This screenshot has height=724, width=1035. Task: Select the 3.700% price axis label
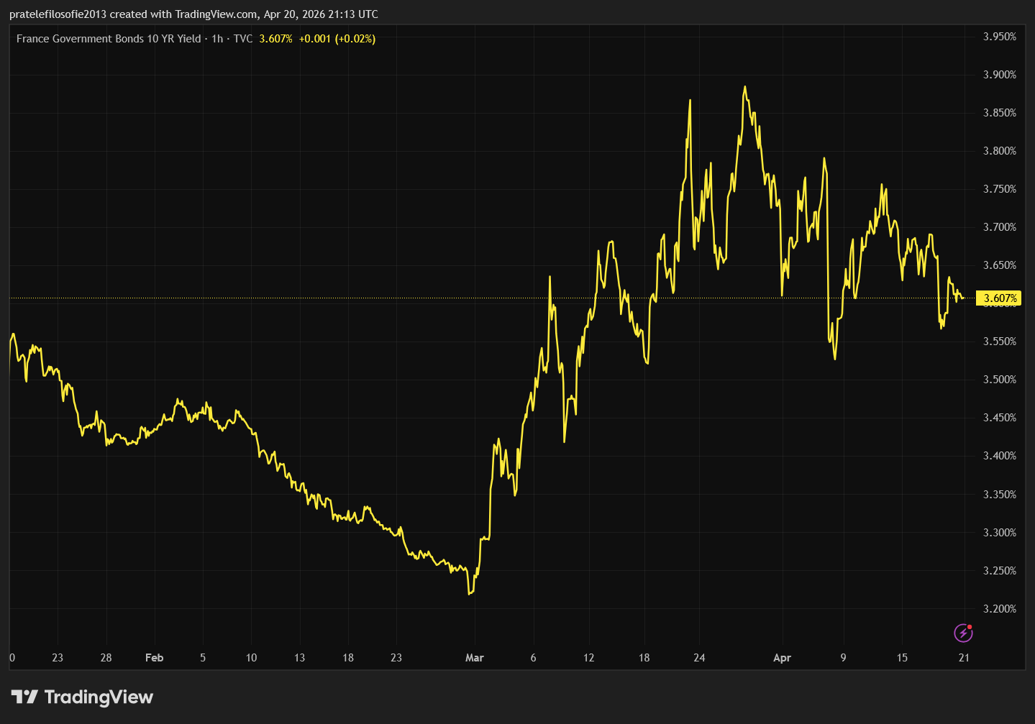point(1000,227)
